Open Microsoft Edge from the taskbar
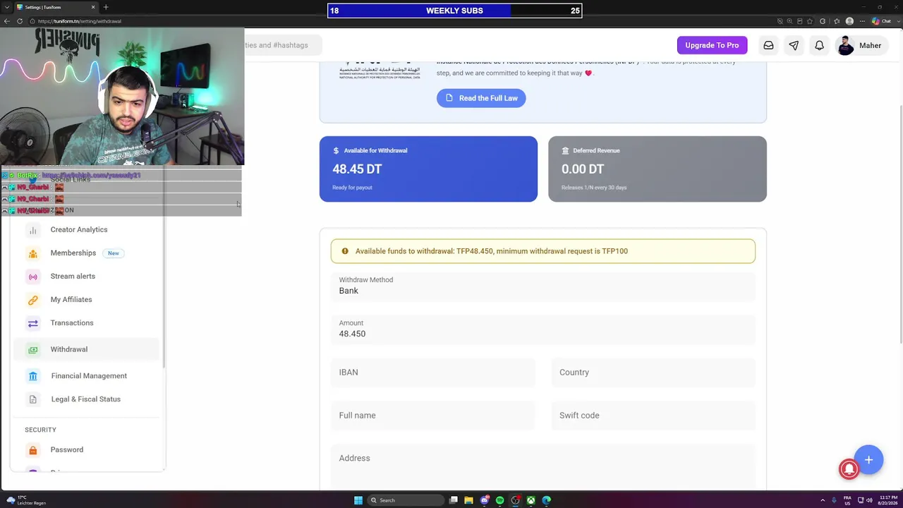This screenshot has height=508, width=903. 546,500
